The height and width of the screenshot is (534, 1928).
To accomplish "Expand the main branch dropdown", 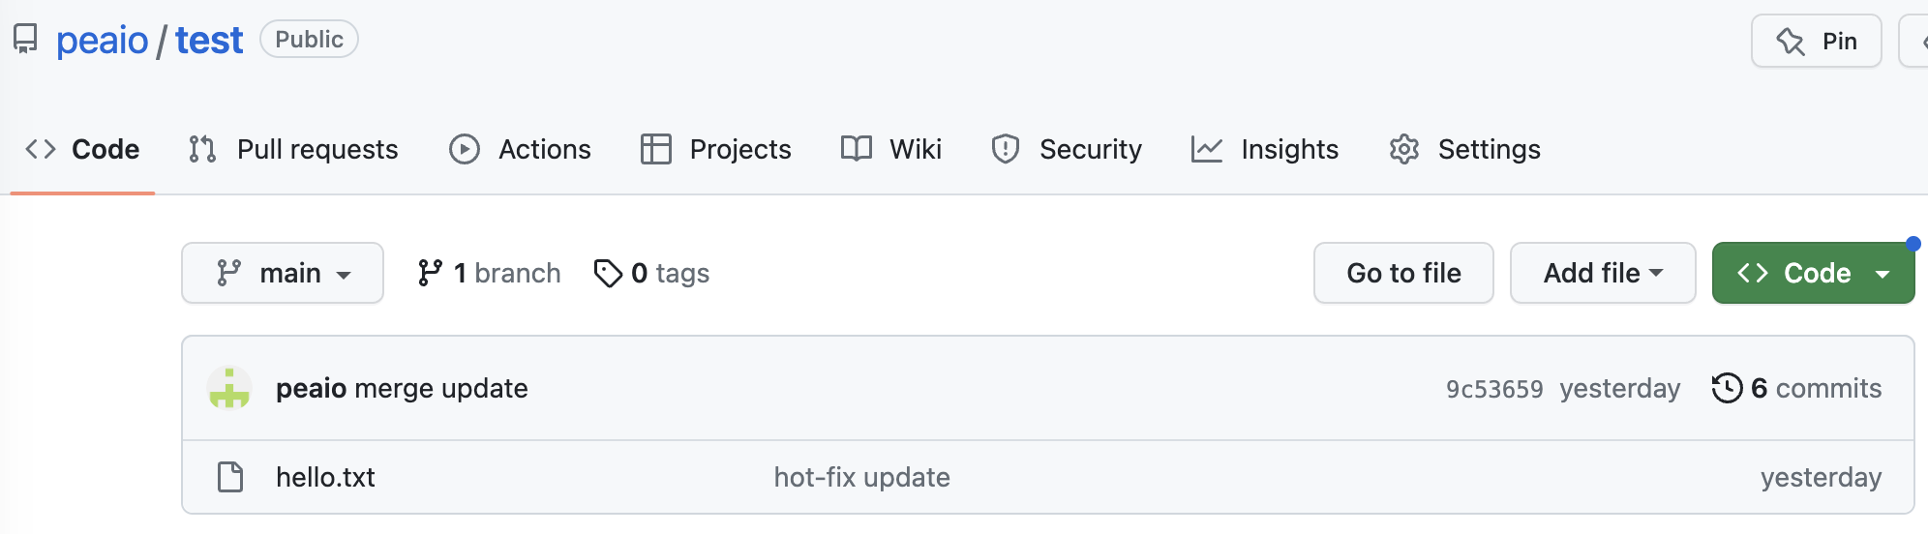I will (283, 273).
